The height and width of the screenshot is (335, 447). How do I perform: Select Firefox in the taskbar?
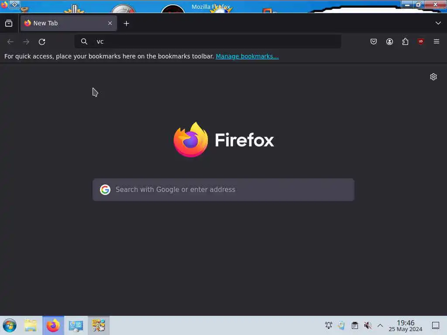point(53,325)
